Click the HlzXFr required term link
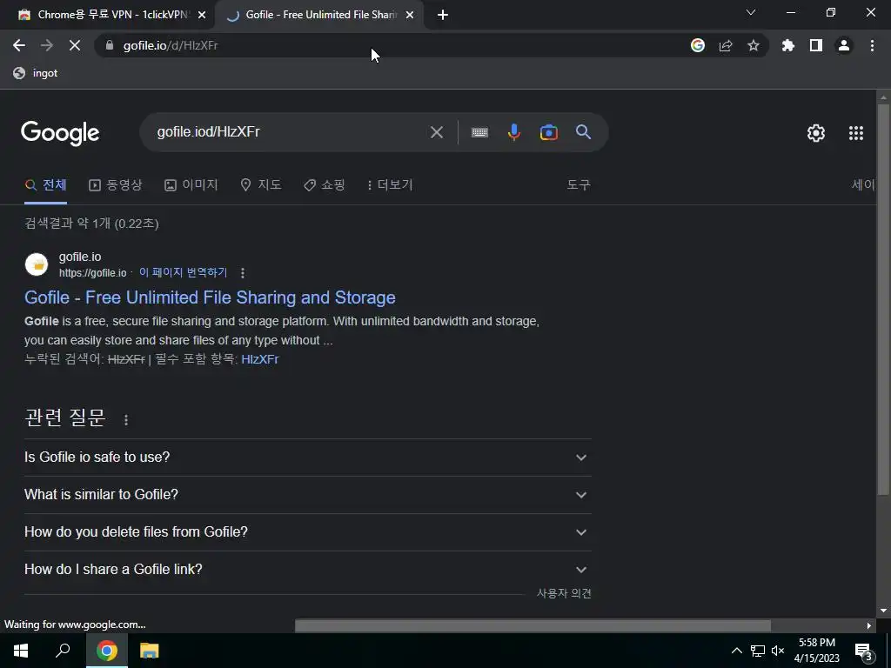 coord(259,359)
